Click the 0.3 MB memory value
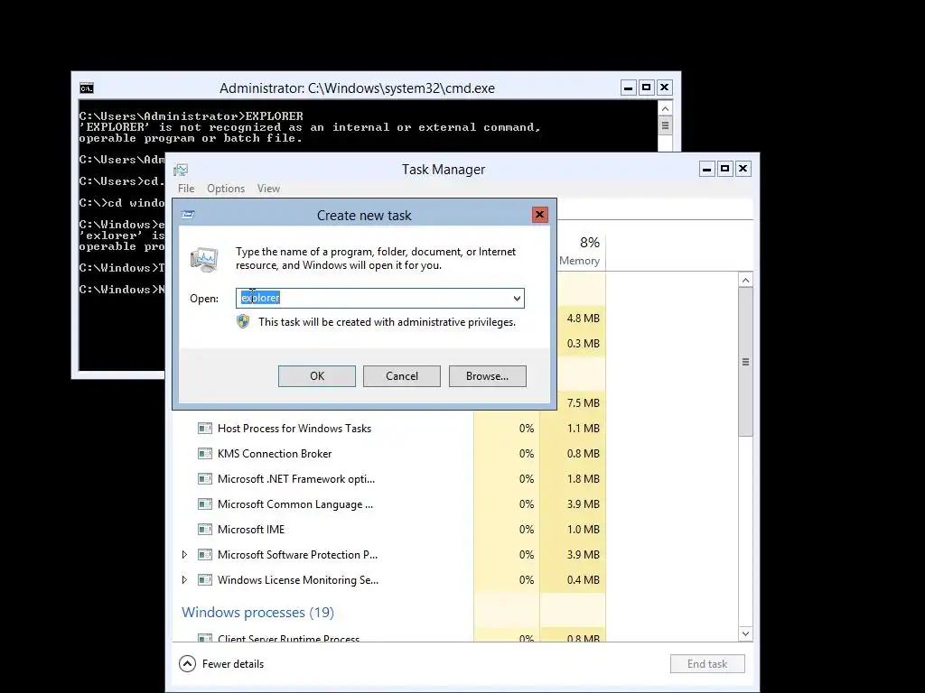 point(583,344)
